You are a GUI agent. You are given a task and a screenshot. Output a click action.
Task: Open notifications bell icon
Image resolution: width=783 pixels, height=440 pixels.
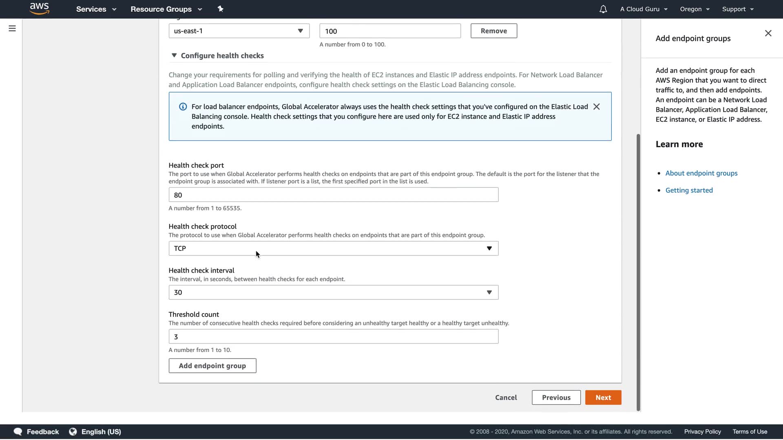click(x=603, y=9)
